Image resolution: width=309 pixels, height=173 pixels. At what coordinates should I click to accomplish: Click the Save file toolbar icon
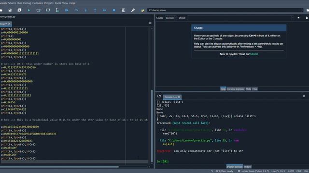10,10
